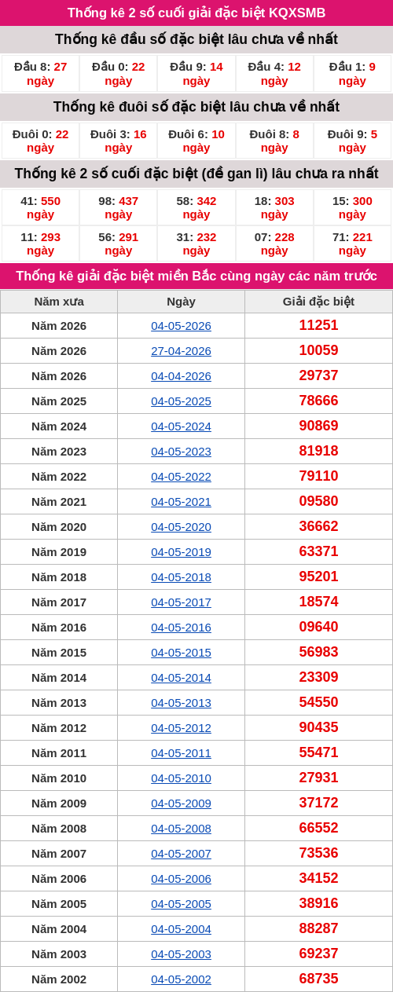Open the 04-05-2002 date link

(x=181, y=979)
